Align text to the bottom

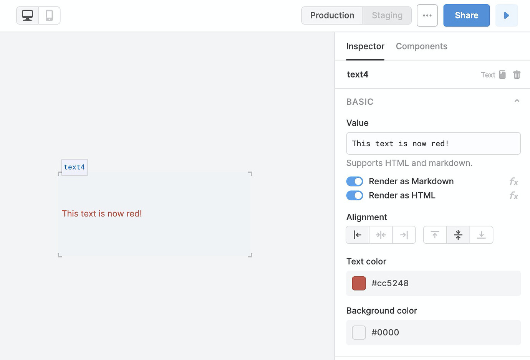coord(481,234)
